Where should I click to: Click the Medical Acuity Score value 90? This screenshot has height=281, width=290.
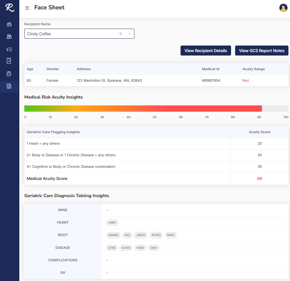click(259, 178)
